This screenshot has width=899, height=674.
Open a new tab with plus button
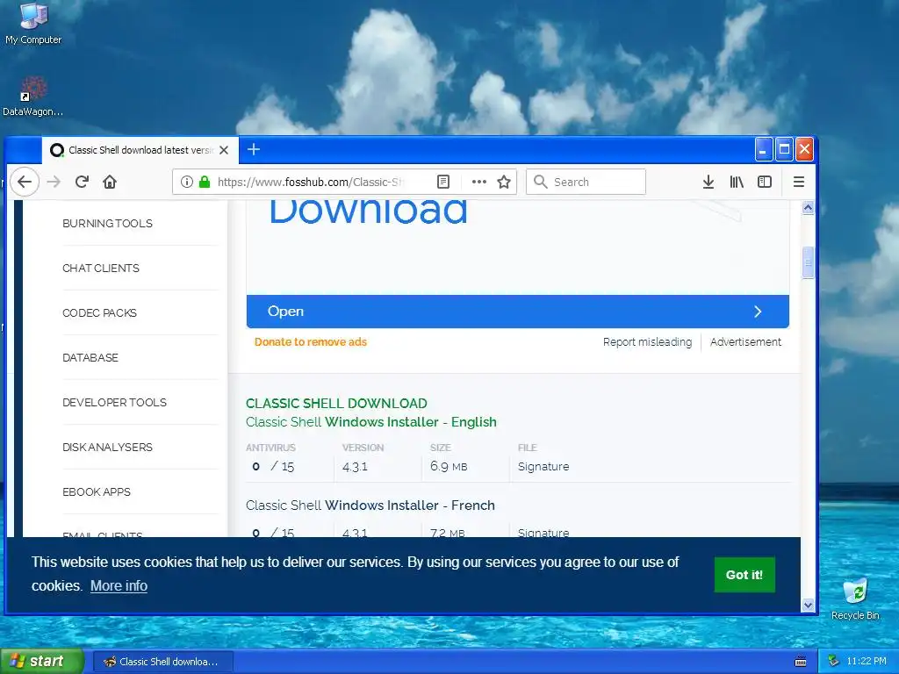pyautogui.click(x=254, y=149)
